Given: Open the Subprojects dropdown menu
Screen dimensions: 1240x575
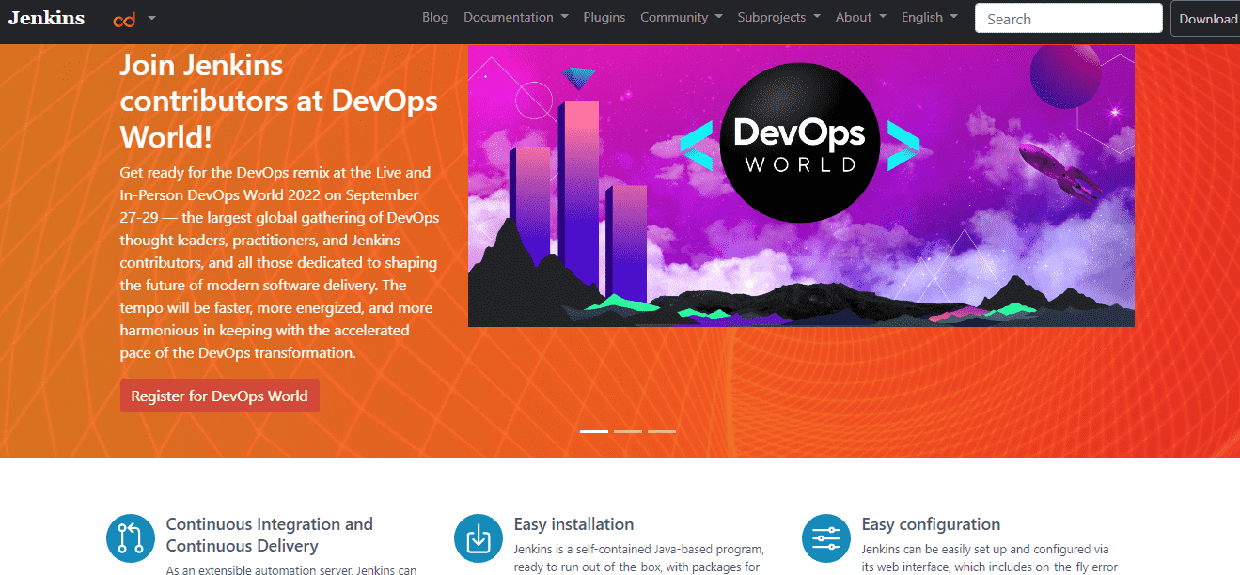Looking at the screenshot, I should (x=778, y=17).
